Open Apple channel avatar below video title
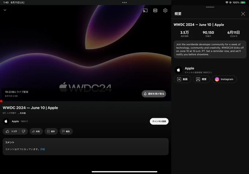The height and width of the screenshot is (174, 249). click(6, 121)
